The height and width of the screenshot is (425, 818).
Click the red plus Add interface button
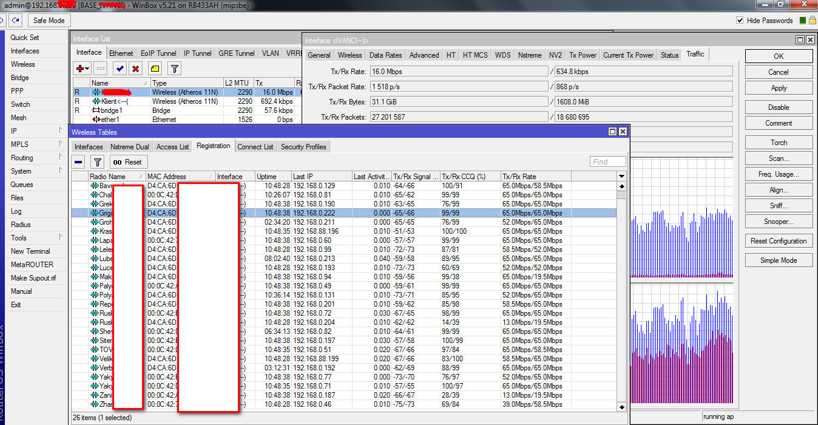click(x=83, y=69)
